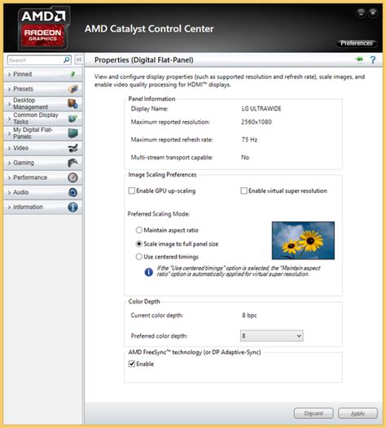
Task: Enable virtual super resolution checkbox
Action: [x=243, y=190]
